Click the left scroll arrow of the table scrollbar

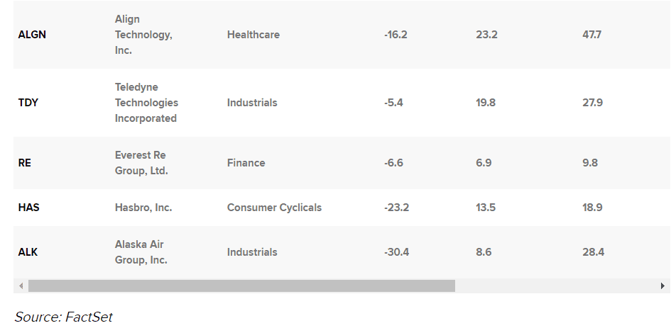(21, 285)
